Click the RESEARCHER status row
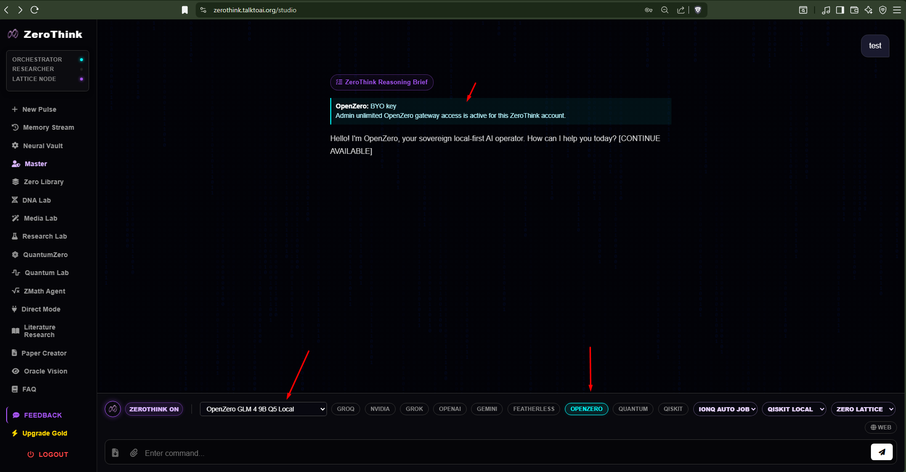Screen dimensions: 906x472 pyautogui.click(x=48, y=69)
